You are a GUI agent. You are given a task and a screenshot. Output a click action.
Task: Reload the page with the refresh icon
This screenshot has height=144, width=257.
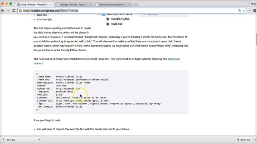(x=14, y=11)
